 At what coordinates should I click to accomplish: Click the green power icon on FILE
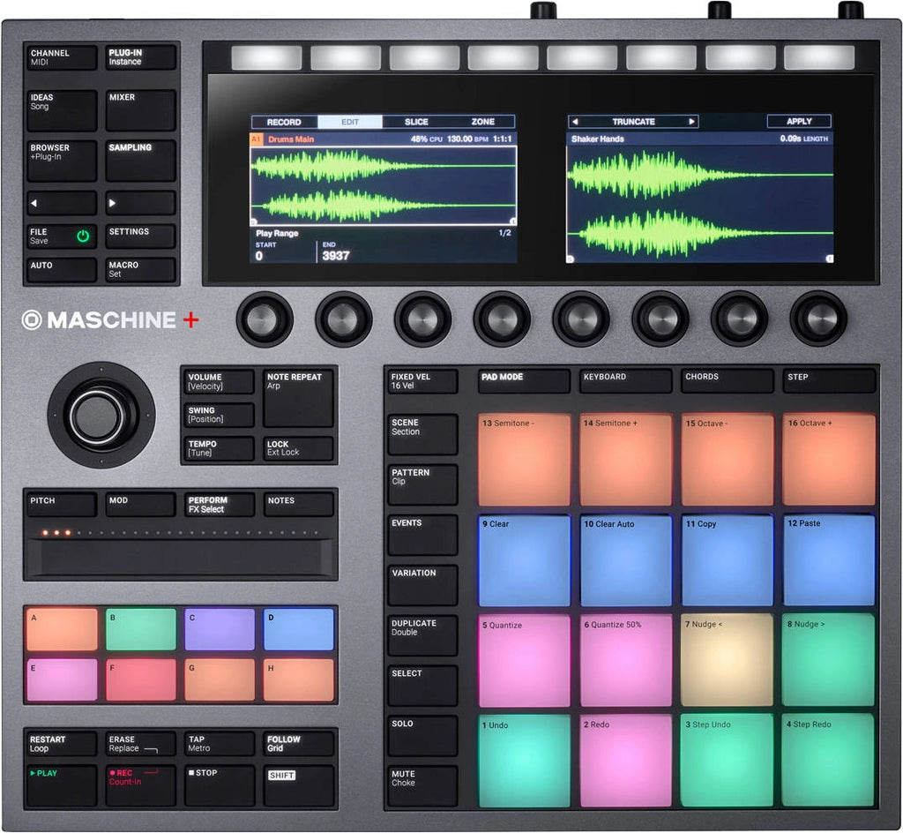[83, 236]
